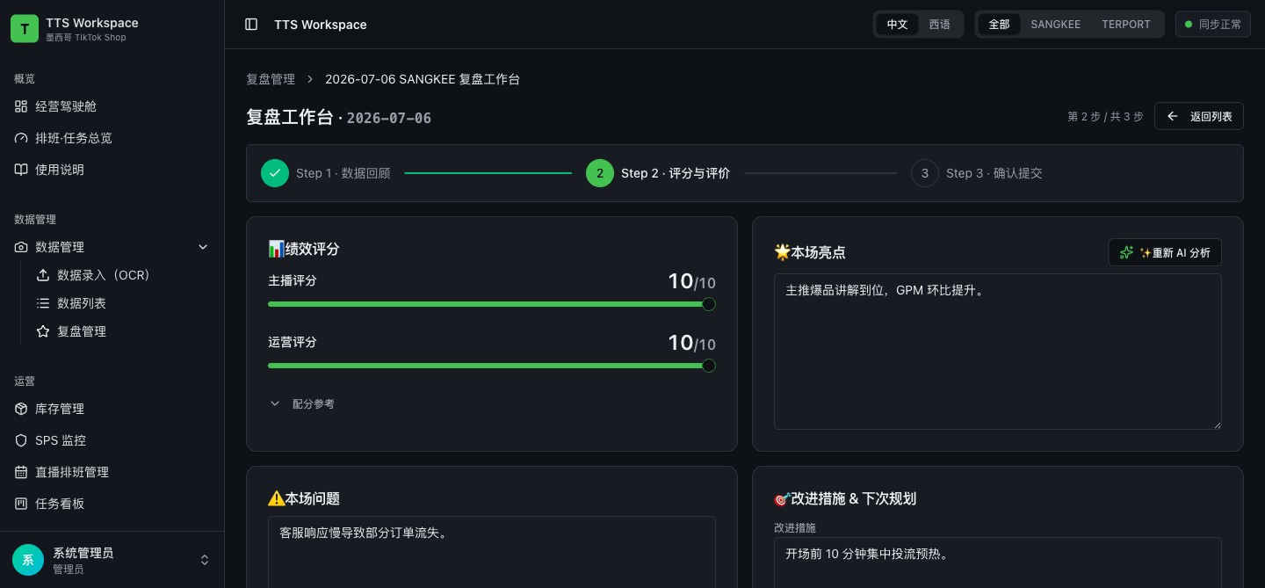Screen dimensions: 1265x588
Task: Toggle the sidebar panel icon
Action: pyautogui.click(x=251, y=25)
